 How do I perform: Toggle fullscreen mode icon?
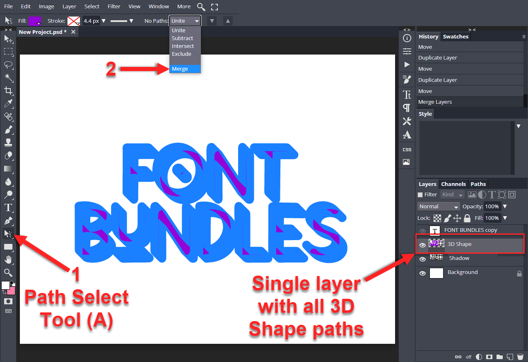click(x=214, y=7)
